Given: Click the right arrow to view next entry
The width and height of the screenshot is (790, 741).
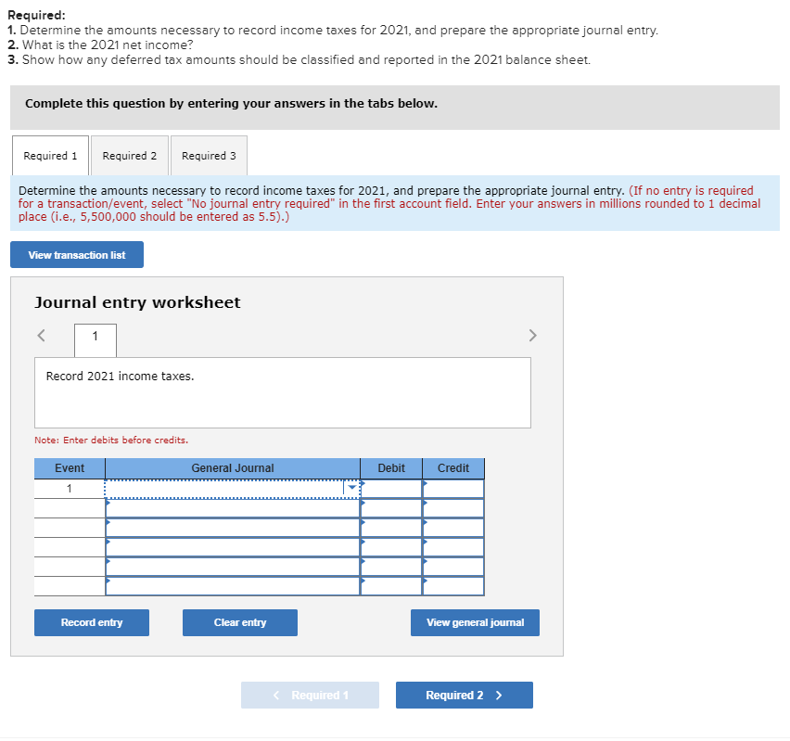Looking at the screenshot, I should pyautogui.click(x=532, y=335).
